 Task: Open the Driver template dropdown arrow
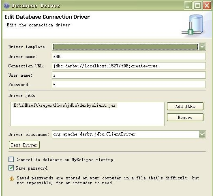(202, 47)
